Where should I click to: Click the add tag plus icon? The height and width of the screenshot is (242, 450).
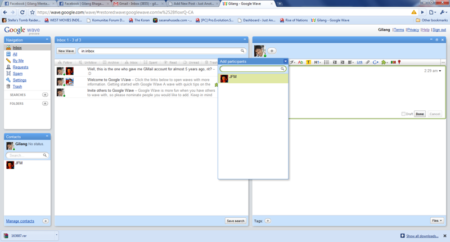268,221
